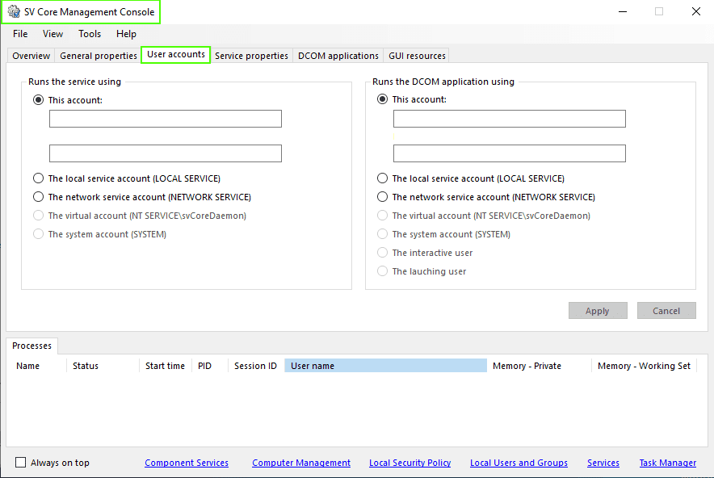Screen dimensions: 714x478
Task: Launch Task Manager from bottom links
Action: click(667, 463)
